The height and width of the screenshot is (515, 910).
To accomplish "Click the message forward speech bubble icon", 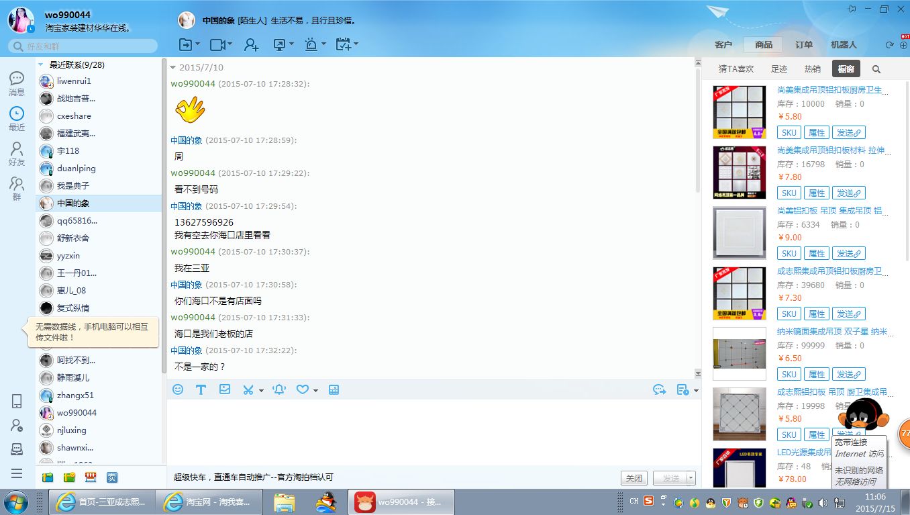I will (659, 389).
